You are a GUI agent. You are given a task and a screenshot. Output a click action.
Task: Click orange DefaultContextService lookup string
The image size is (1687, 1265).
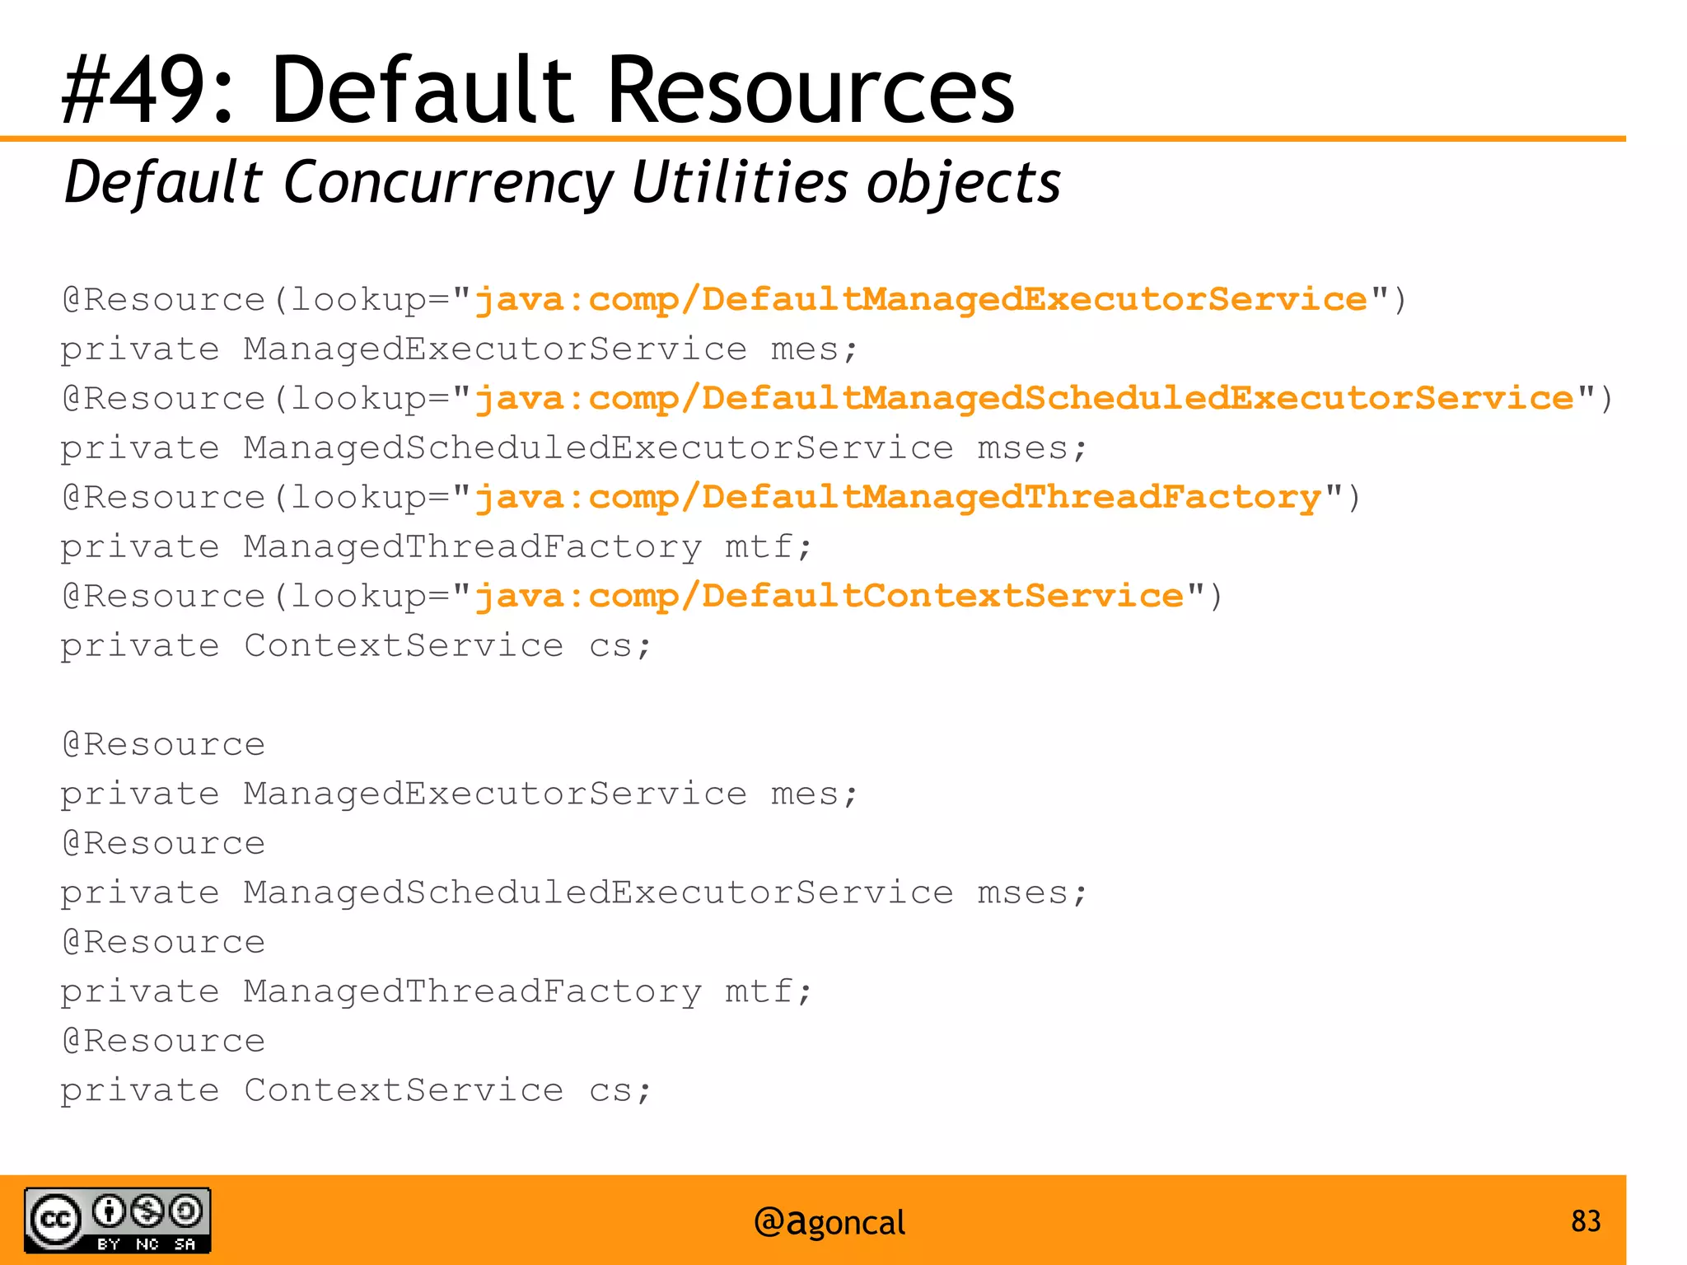click(829, 596)
